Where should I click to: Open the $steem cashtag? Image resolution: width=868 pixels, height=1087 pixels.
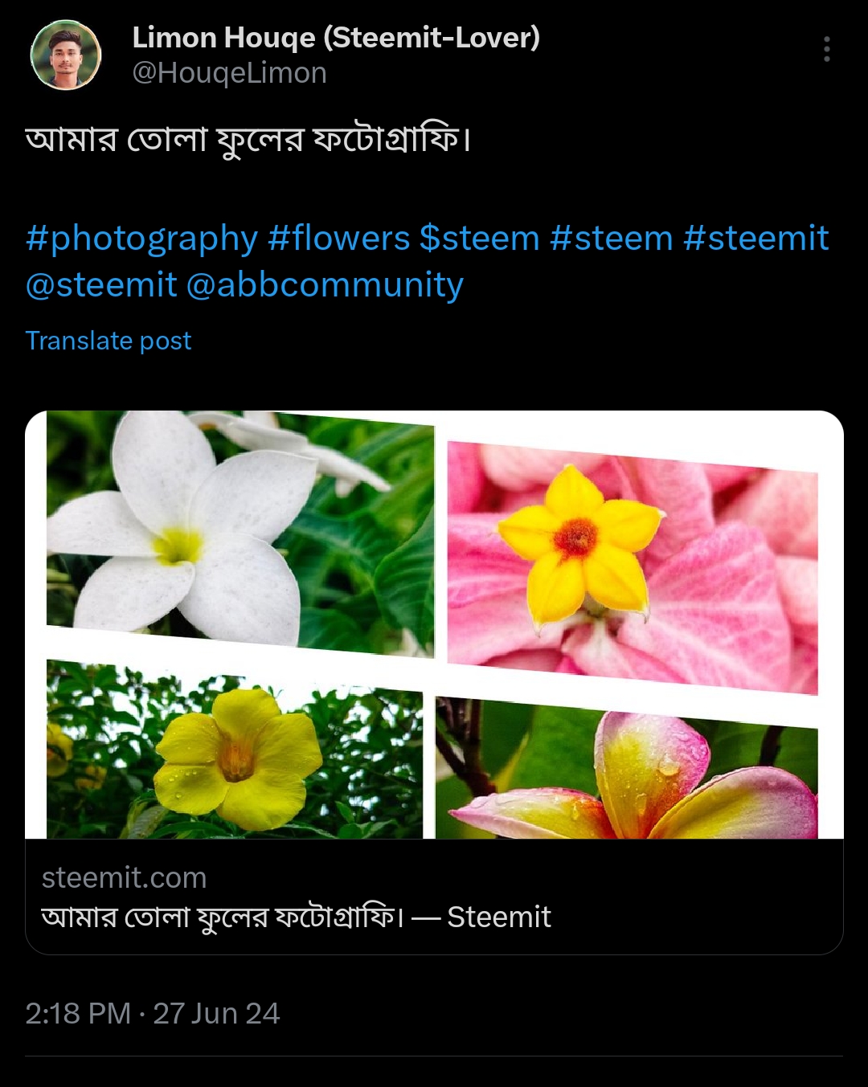coord(479,239)
